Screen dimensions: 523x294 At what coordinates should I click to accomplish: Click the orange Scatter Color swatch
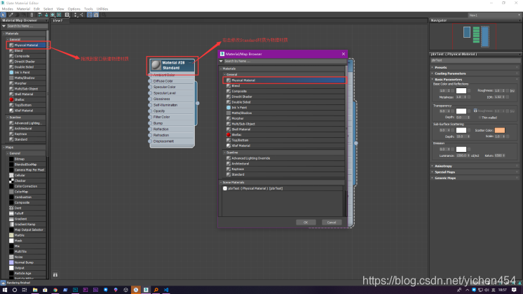tap(500, 130)
